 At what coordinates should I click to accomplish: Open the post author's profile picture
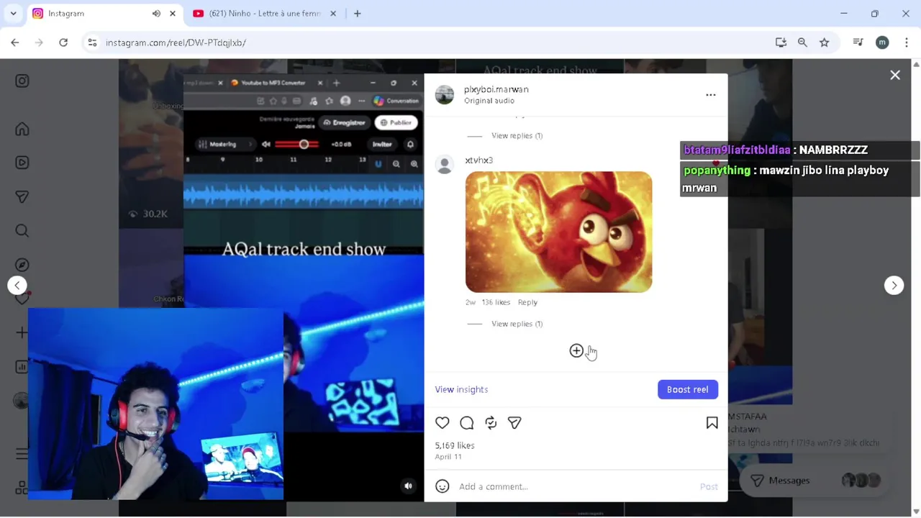pos(445,95)
